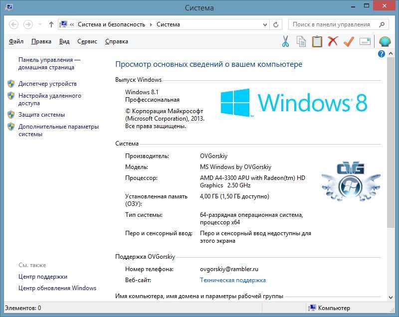Click the Производитель OVGorskiy value
Screen dimensions: 399x317
click(x=213, y=156)
